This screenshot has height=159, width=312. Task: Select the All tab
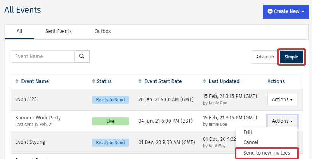tap(20, 32)
